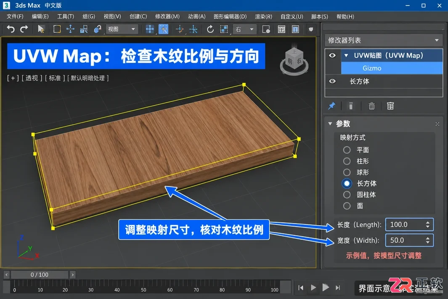The image size is (448, 299).
Task: Click the link/bind tool icon
Action: [98, 29]
